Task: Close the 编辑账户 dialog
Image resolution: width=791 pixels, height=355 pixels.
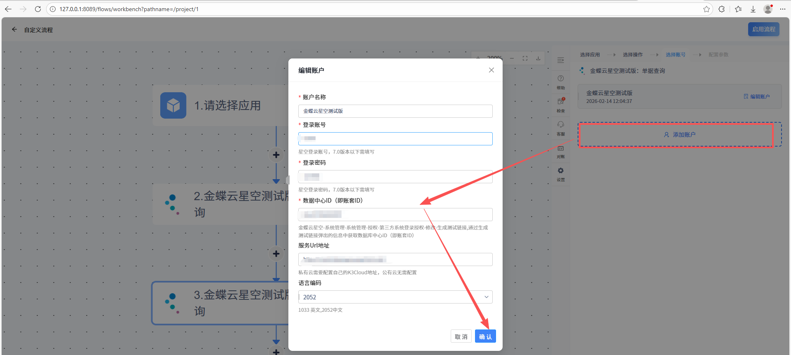Action: pos(491,70)
